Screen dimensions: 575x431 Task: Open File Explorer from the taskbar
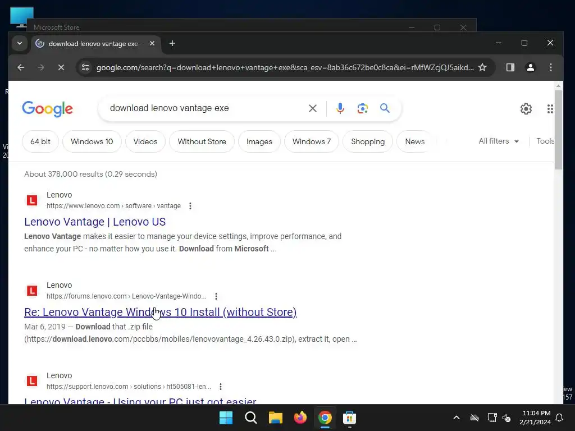click(x=275, y=418)
